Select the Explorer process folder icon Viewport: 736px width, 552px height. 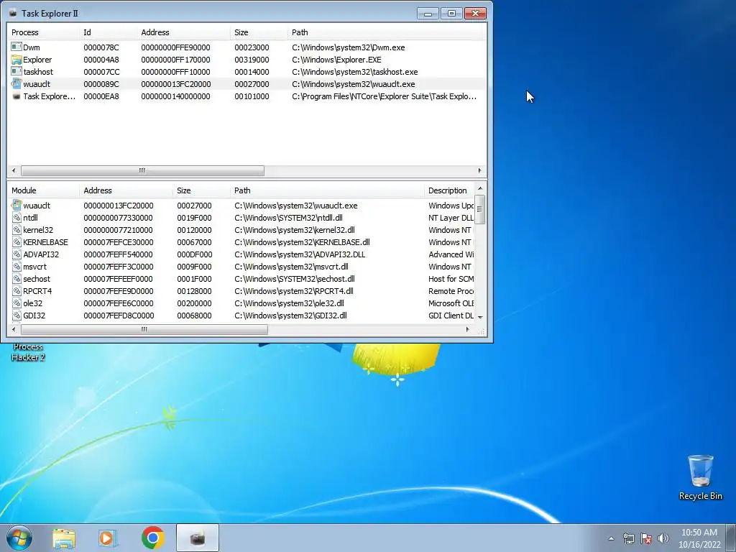coord(17,59)
